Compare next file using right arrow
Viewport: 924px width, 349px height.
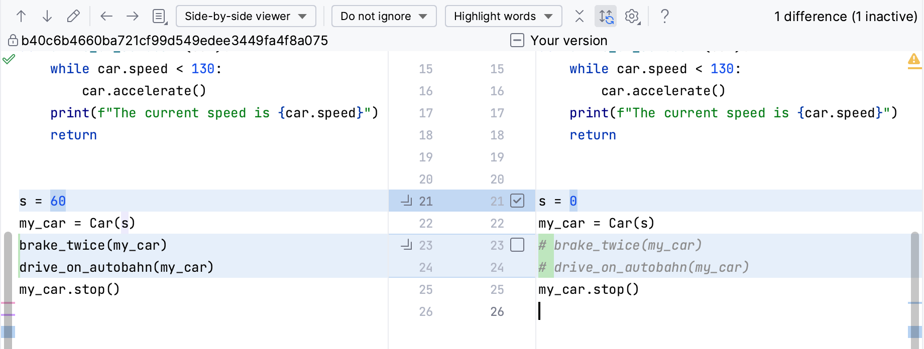(133, 17)
